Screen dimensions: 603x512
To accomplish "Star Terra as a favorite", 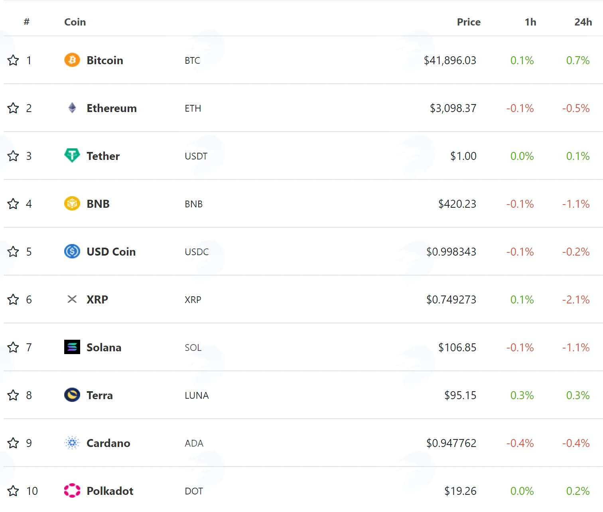I will 13,395.
